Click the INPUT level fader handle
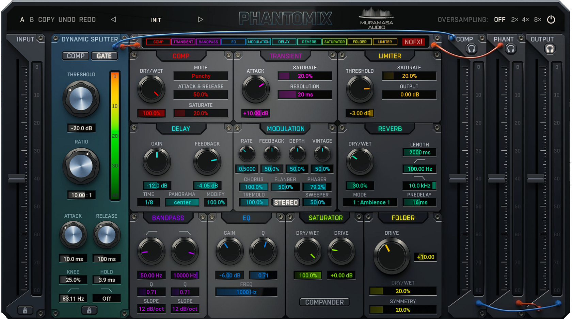This screenshot has width=572, height=319. point(17,178)
